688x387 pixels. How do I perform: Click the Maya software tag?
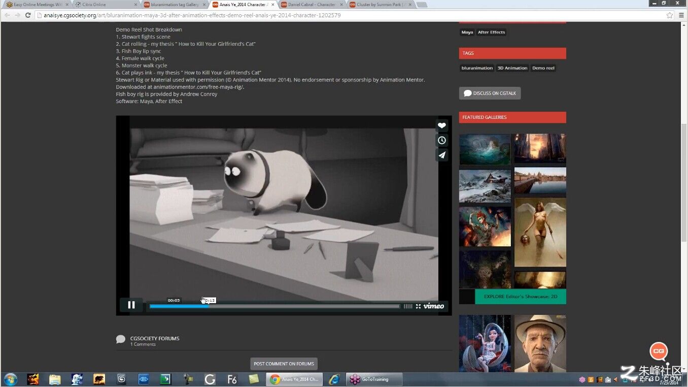467,32
